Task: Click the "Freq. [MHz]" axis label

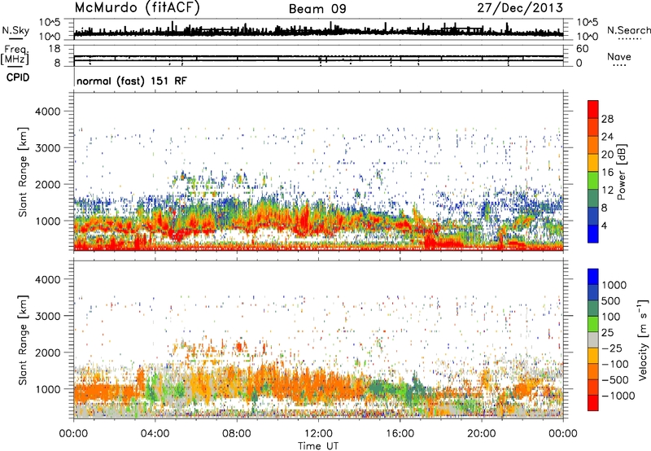Action: pyautogui.click(x=15, y=55)
